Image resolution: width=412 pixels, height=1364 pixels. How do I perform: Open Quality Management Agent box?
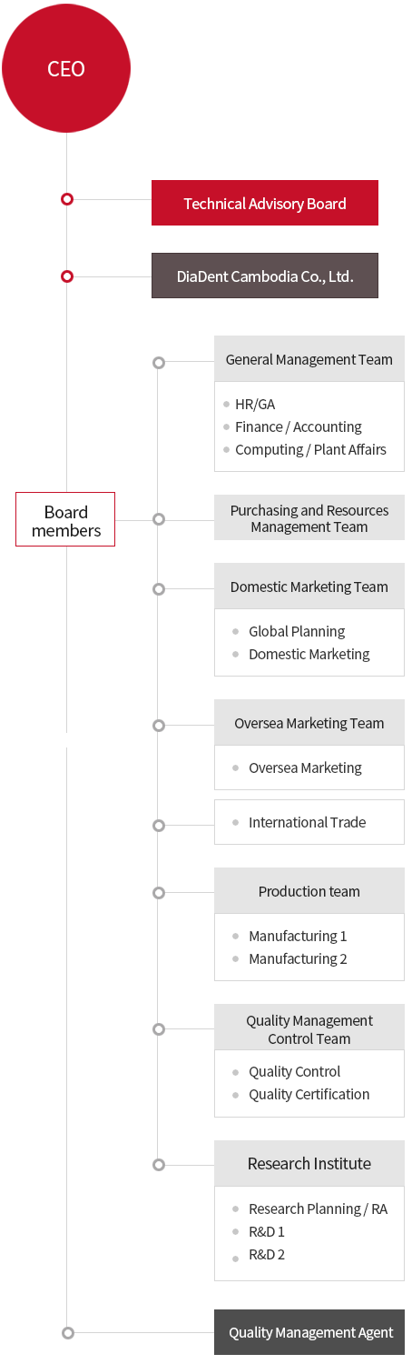309,1332
